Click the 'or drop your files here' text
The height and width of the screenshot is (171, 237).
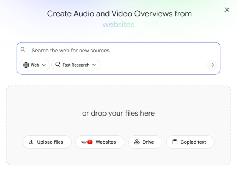119,113
